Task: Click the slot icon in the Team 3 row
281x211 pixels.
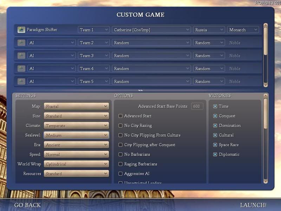Action: (x=21, y=56)
